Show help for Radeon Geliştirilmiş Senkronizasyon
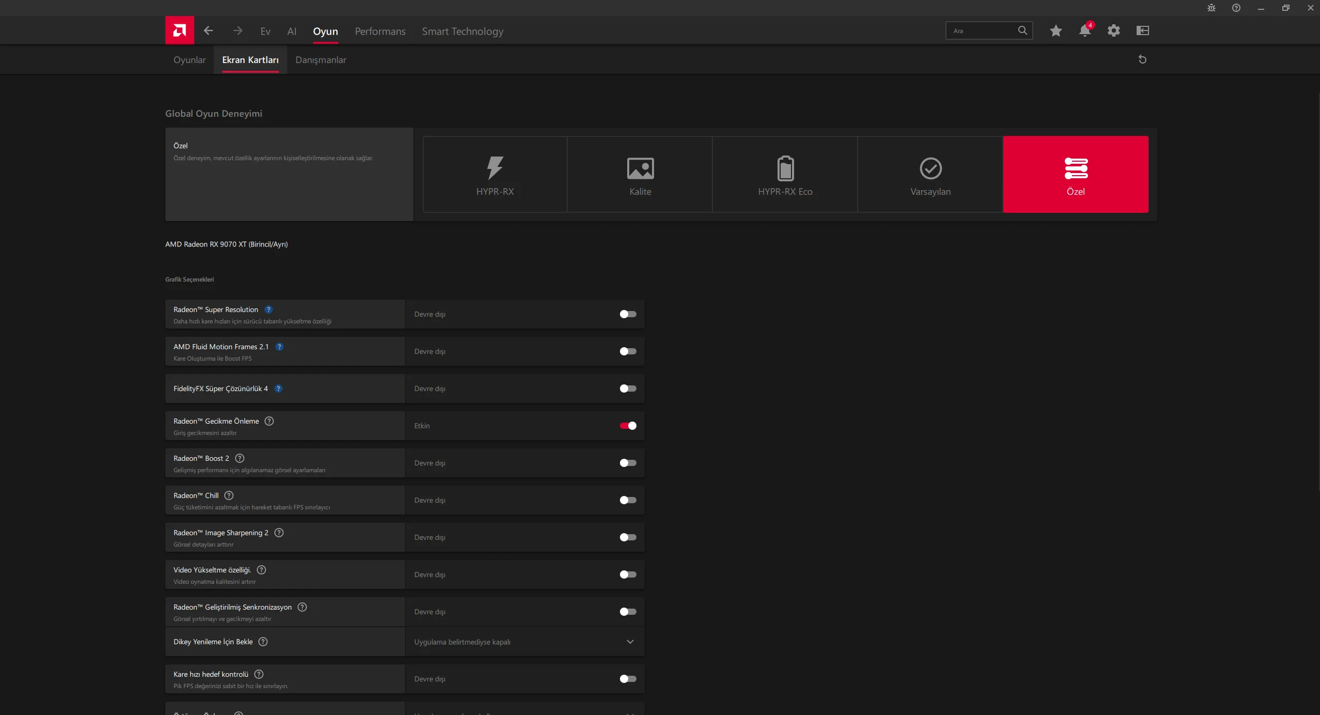Image resolution: width=1320 pixels, height=715 pixels. point(302,607)
